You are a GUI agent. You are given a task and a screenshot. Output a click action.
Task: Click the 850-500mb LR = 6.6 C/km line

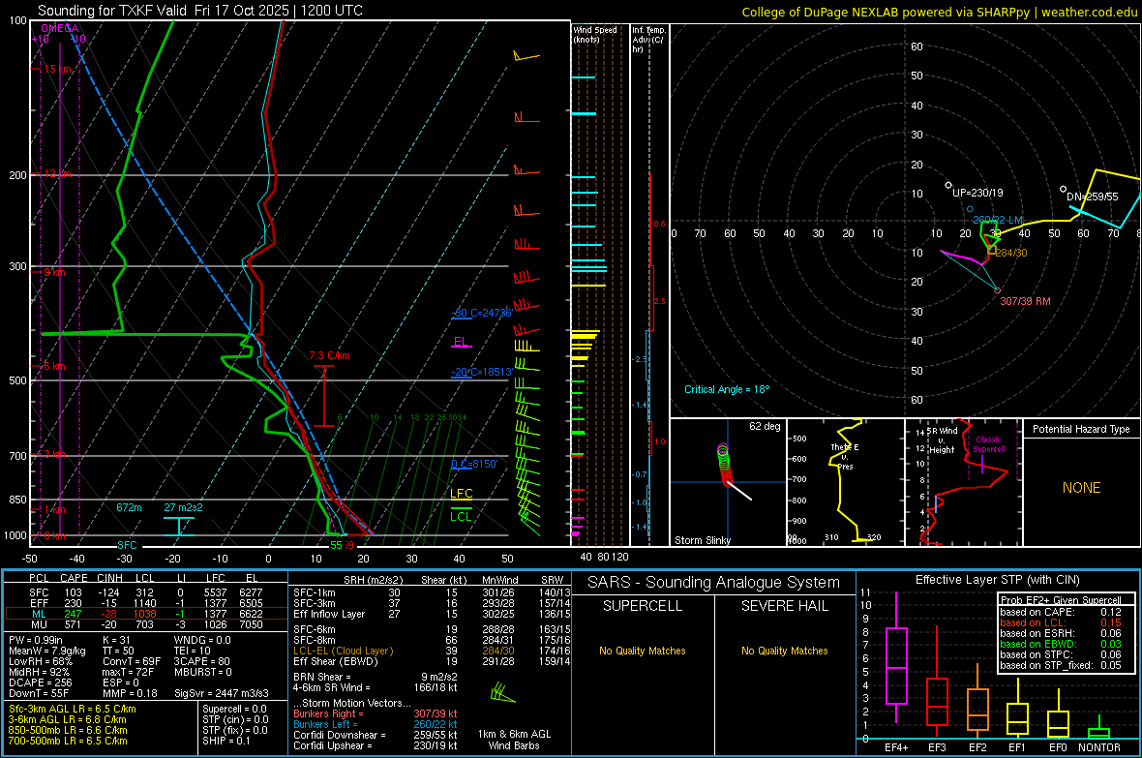click(68, 730)
